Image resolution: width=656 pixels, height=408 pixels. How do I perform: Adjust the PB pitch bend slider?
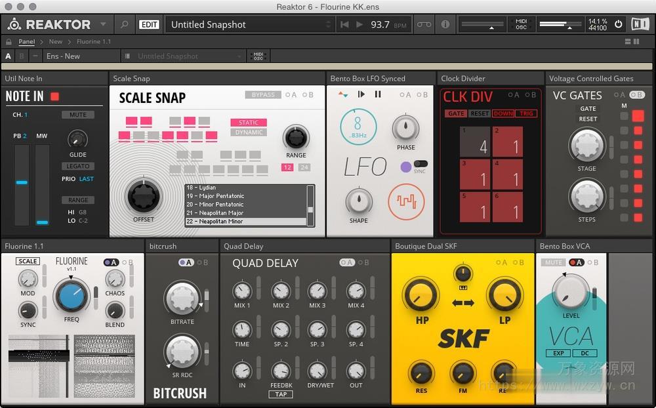pos(22,183)
